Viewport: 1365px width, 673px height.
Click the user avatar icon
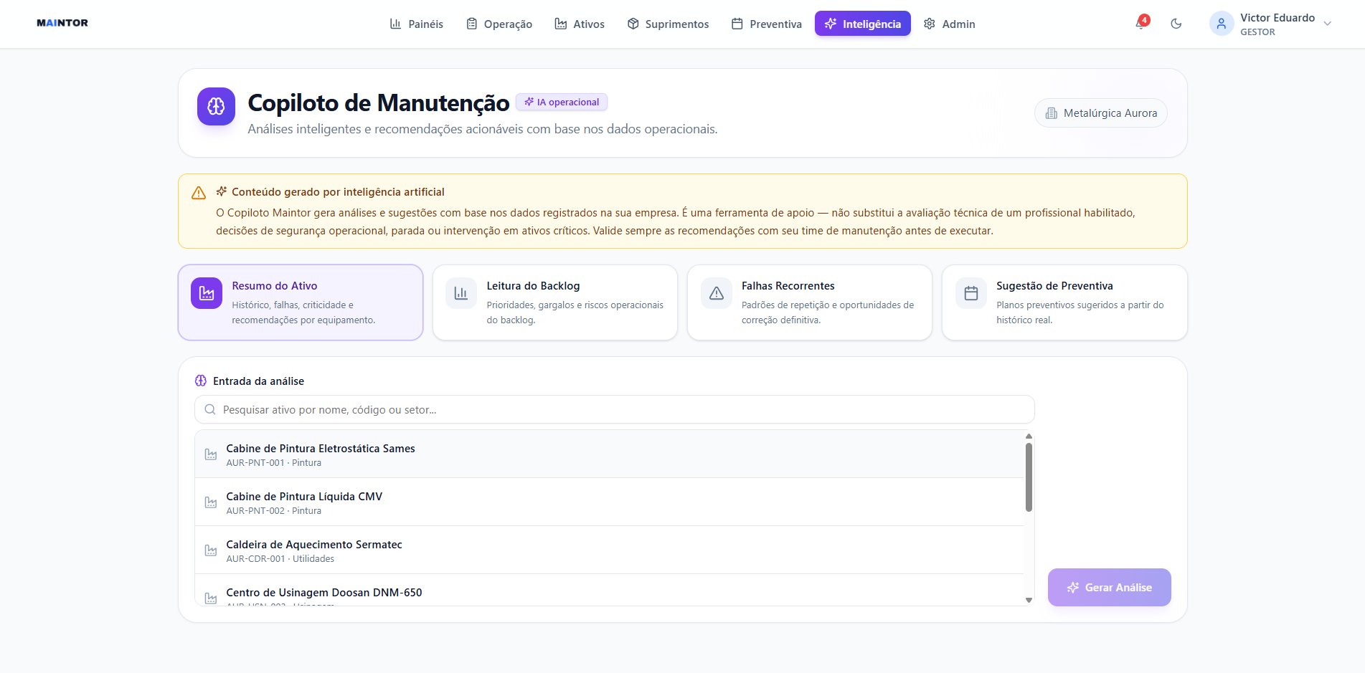coord(1222,24)
